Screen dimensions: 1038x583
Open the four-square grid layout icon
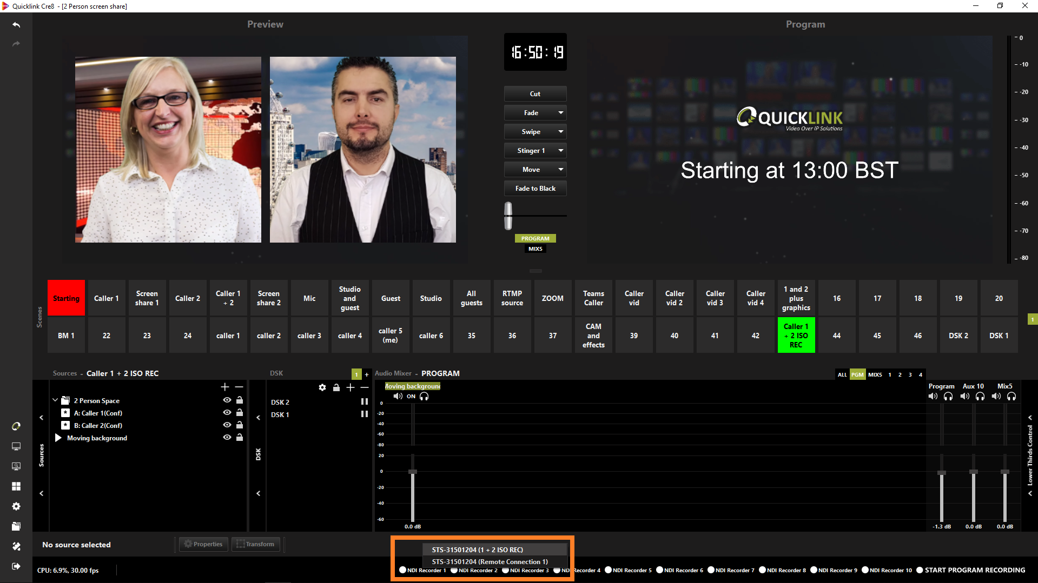pos(16,486)
